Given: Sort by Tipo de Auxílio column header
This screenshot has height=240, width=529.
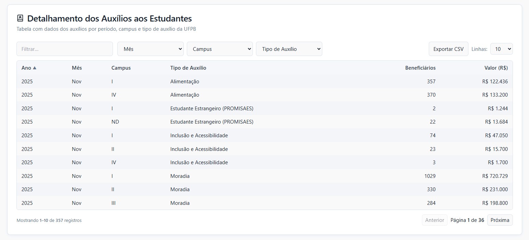Looking at the screenshot, I should [188, 68].
